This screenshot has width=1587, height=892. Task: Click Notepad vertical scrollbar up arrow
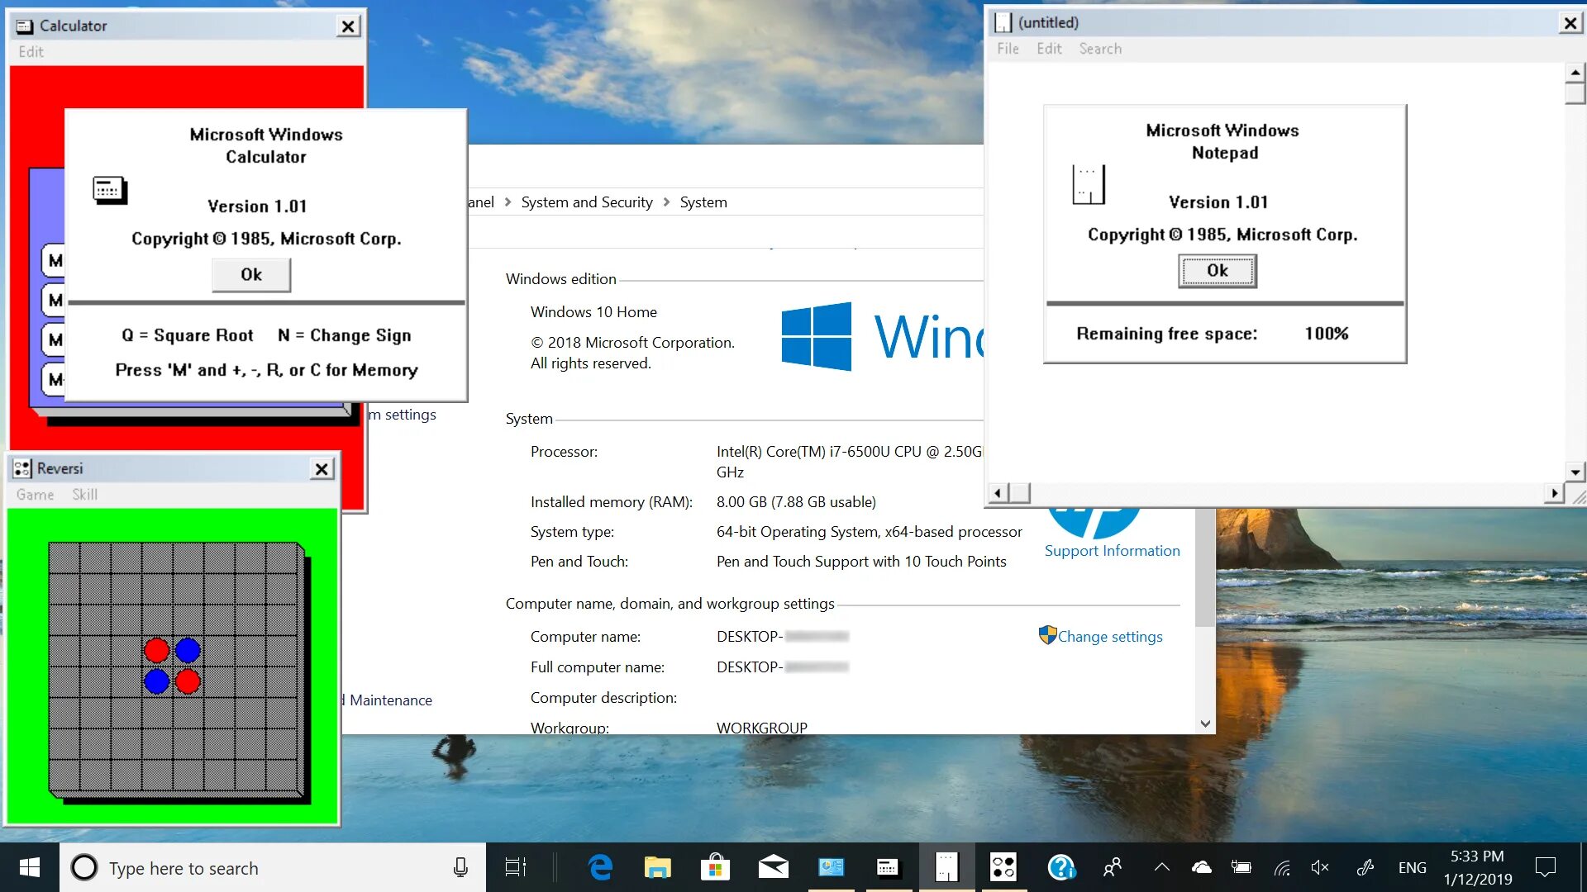[1575, 73]
